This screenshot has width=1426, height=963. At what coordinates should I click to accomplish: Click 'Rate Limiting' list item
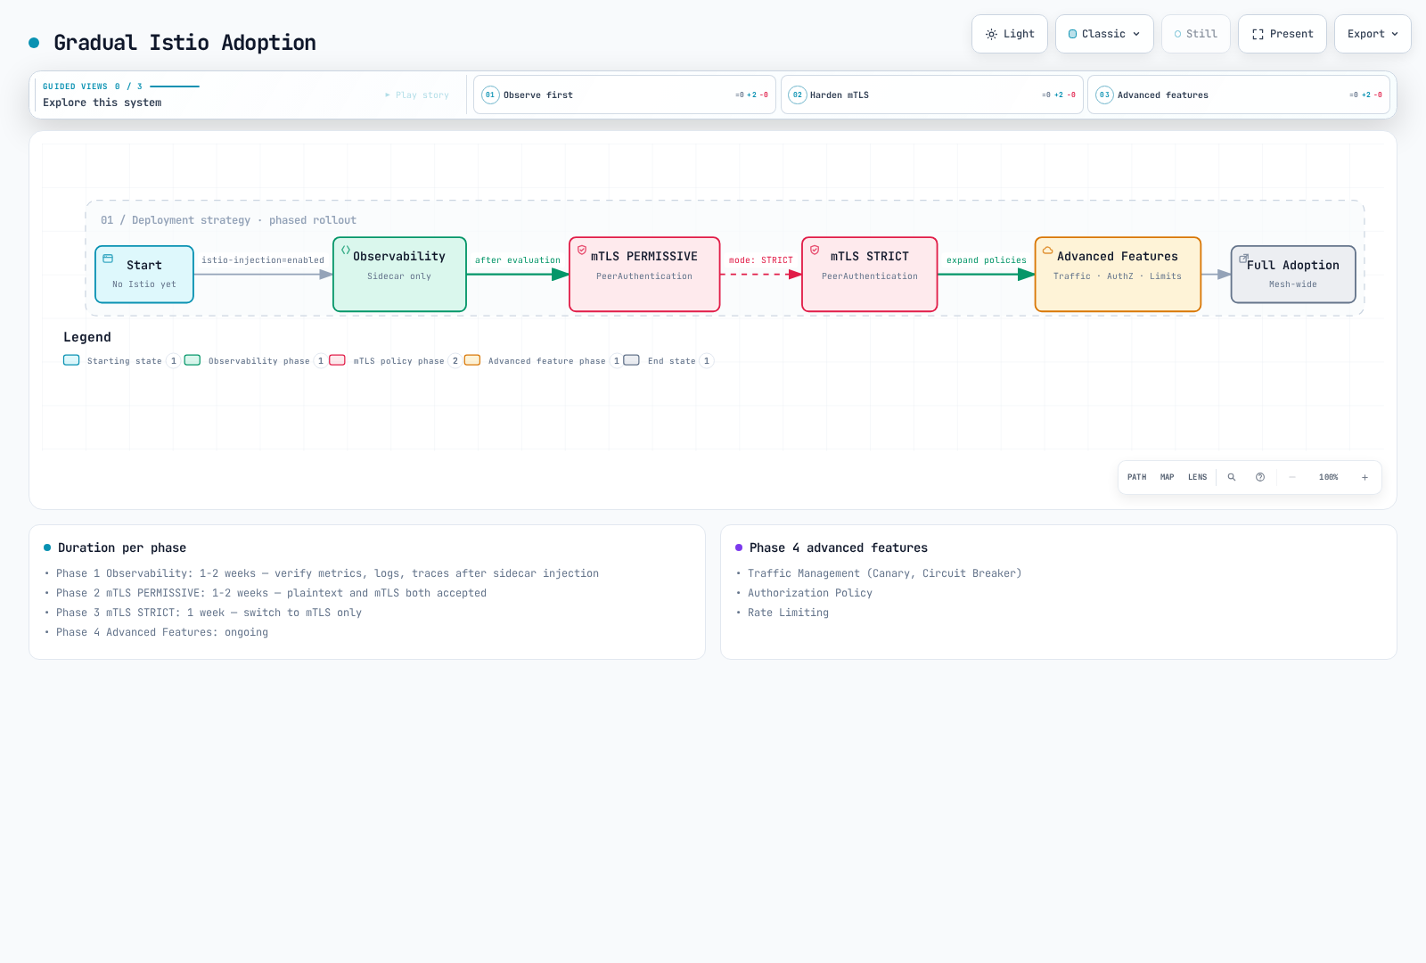(788, 613)
